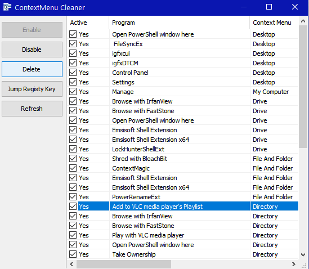Click the ContextMenu Cleaner title bar icon

(x=7, y=7)
